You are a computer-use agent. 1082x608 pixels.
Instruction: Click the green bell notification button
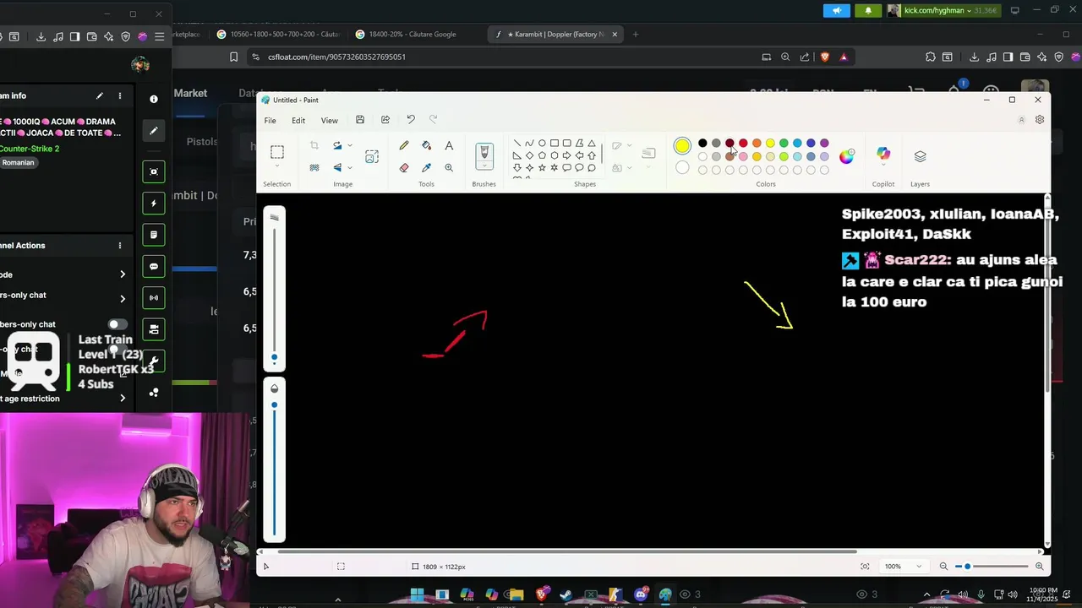[868, 10]
